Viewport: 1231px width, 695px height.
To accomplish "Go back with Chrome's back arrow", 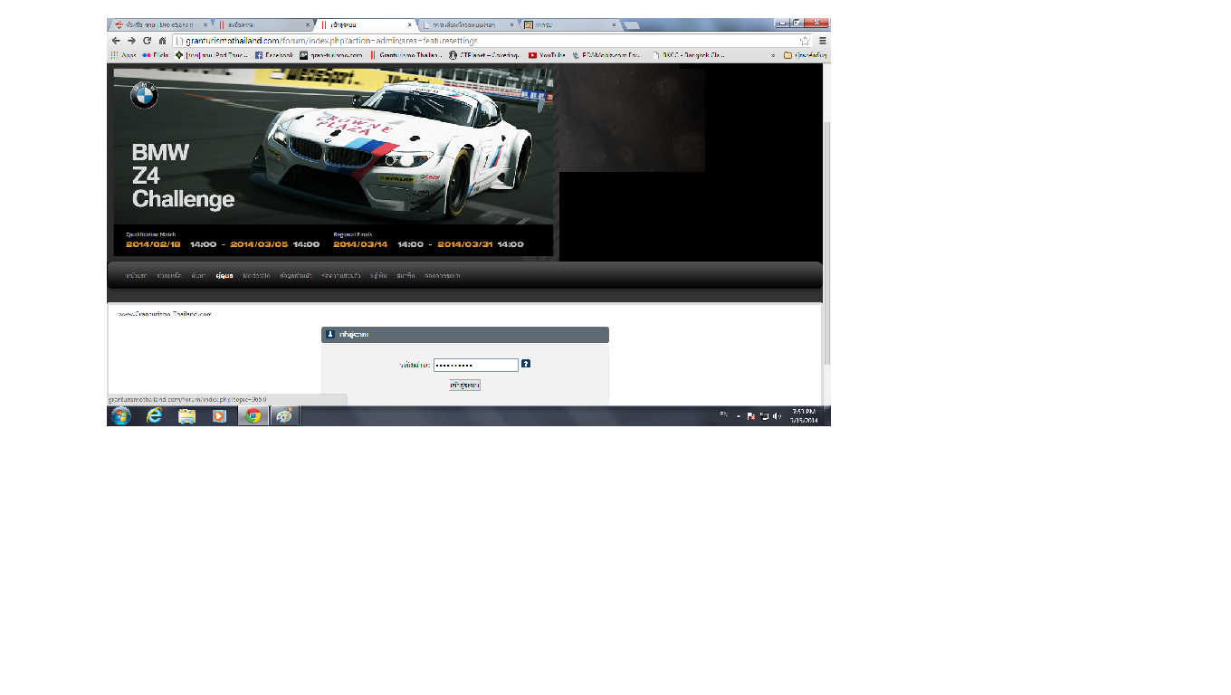I will 116,41.
